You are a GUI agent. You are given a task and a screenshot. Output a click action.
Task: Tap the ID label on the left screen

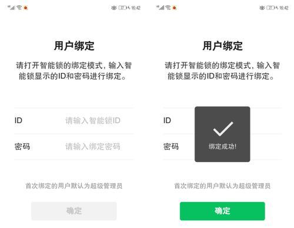18,120
